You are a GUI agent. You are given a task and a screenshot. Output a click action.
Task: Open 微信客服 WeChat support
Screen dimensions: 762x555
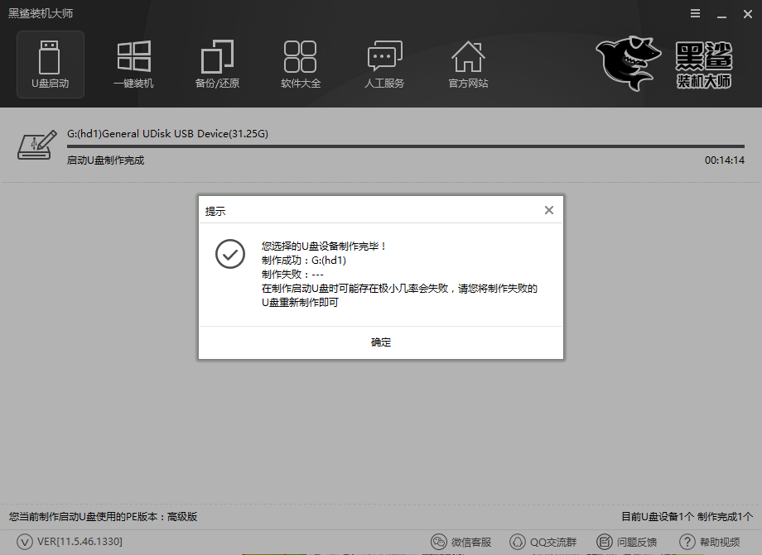tap(461, 542)
